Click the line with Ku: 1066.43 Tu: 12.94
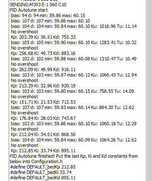 click(x=74, y=75)
